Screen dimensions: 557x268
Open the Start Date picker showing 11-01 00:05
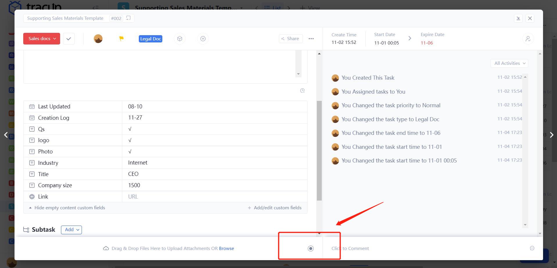click(x=387, y=43)
